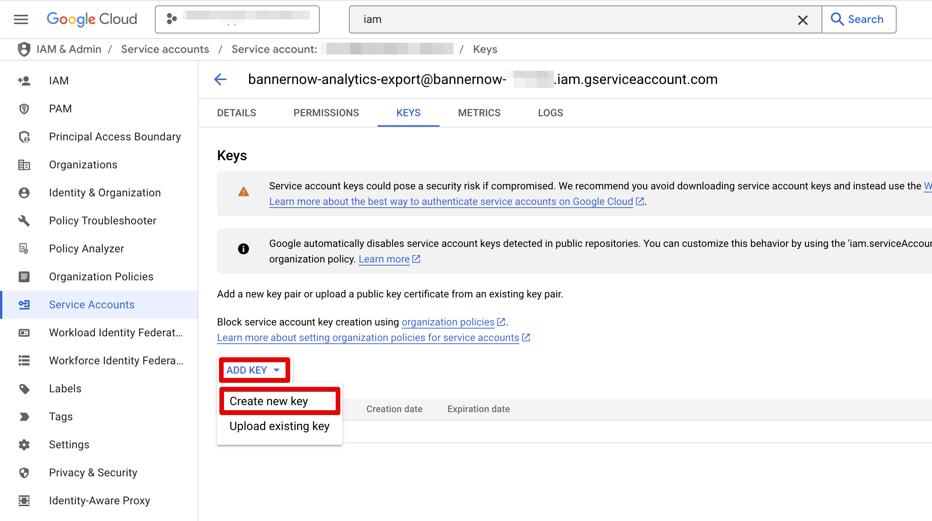Image resolution: width=932 pixels, height=521 pixels.
Task: Click the black info circle icon
Action: click(x=244, y=249)
